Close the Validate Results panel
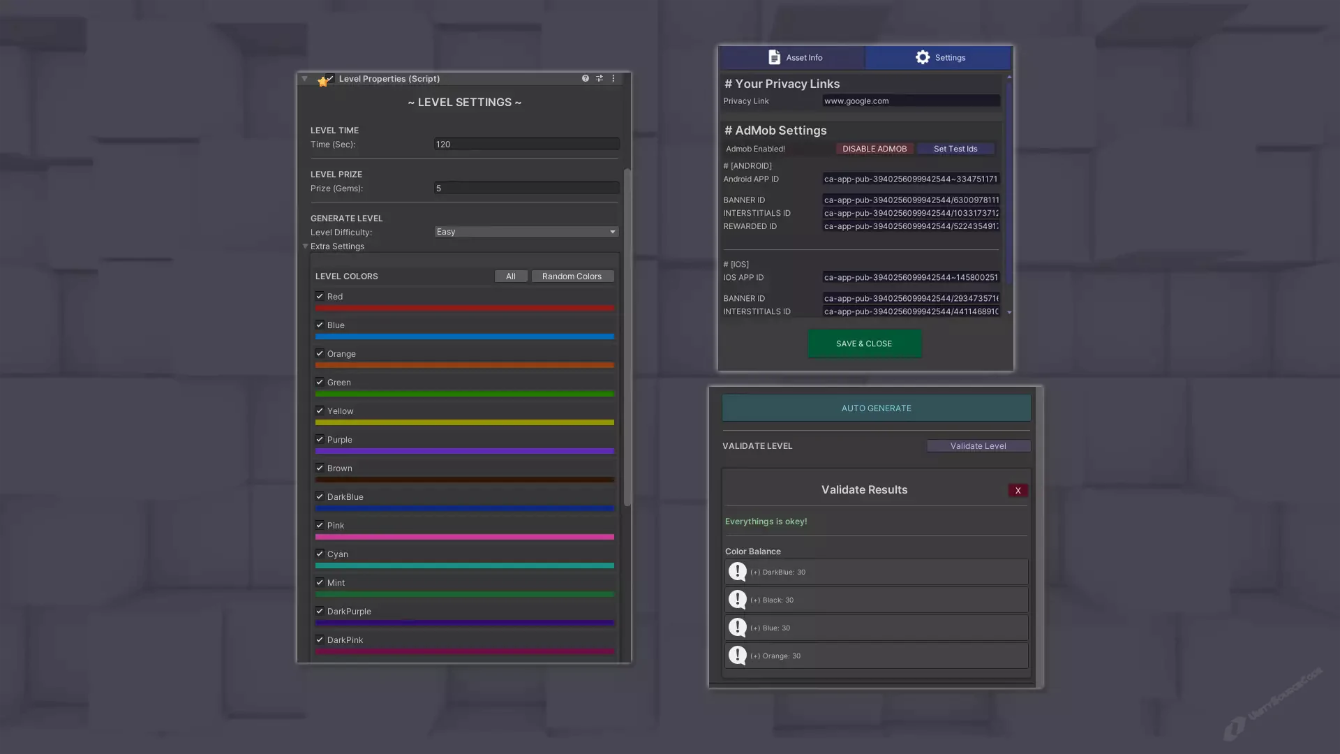 [1018, 490]
